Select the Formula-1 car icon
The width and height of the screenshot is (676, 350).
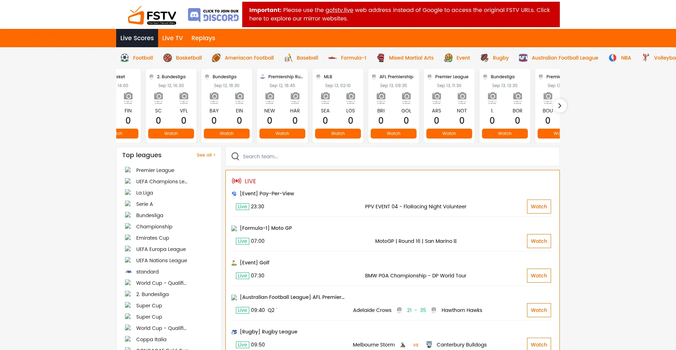[x=332, y=58]
